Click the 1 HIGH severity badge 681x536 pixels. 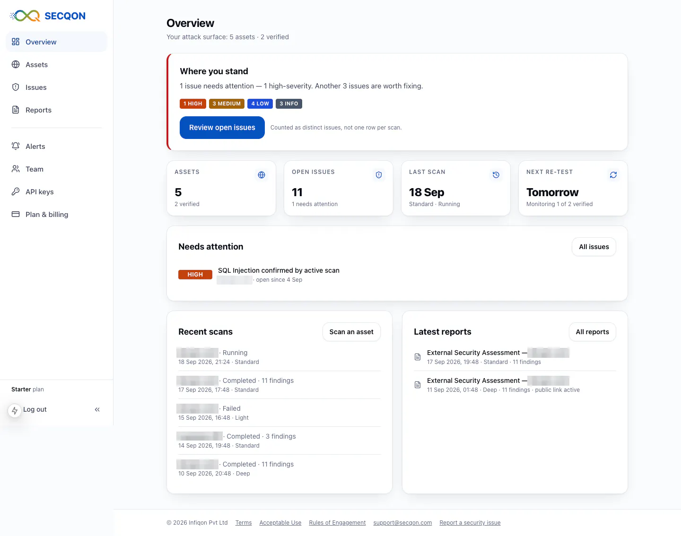(193, 104)
